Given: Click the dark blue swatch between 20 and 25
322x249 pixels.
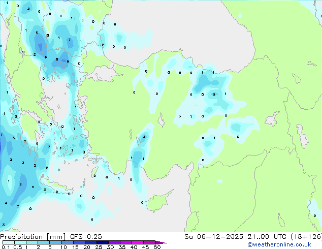Looking at the screenshot, I should [90, 242].
